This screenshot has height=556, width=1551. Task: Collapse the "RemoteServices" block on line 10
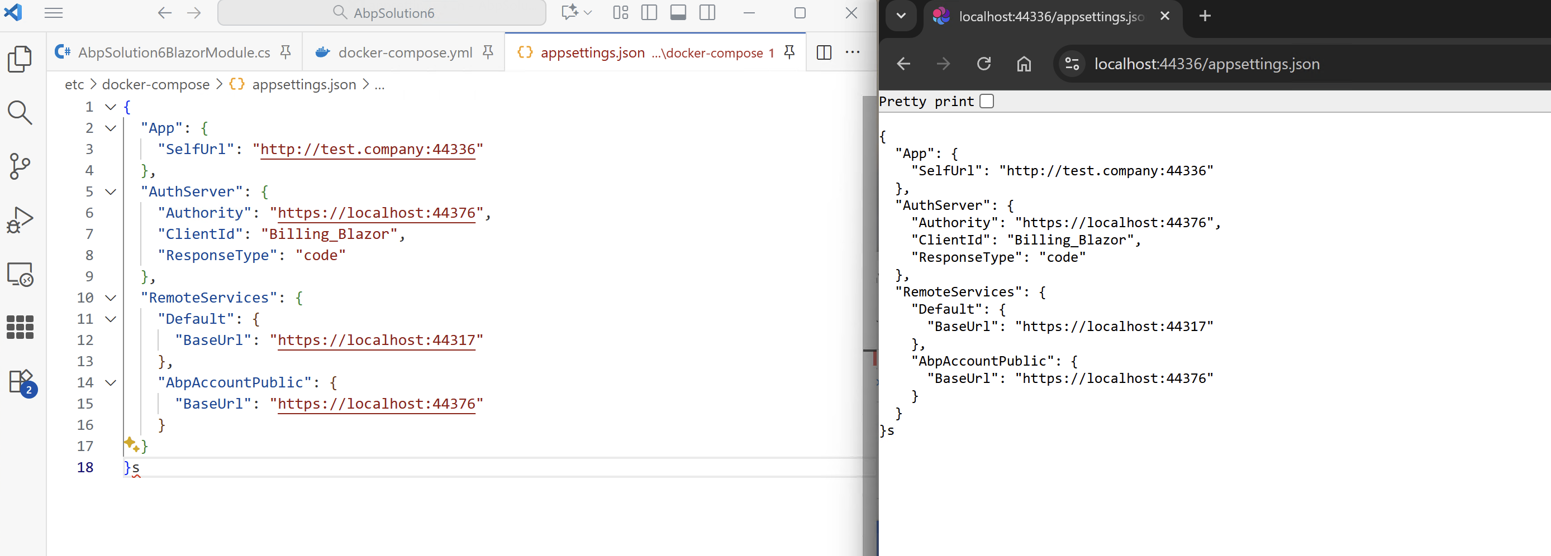111,298
